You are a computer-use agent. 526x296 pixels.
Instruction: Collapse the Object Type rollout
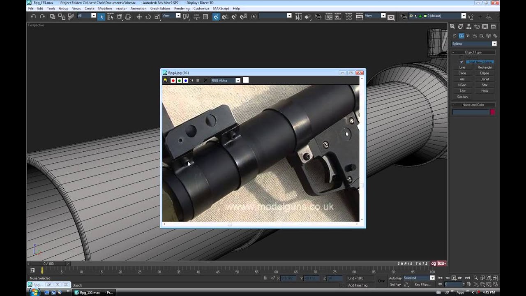point(473,52)
